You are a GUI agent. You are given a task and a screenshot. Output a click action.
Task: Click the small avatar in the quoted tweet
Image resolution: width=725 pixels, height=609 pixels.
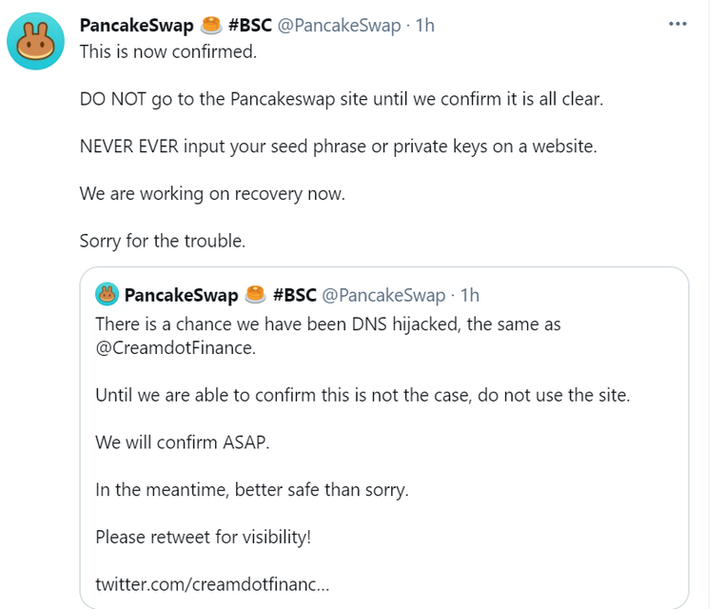[107, 295]
